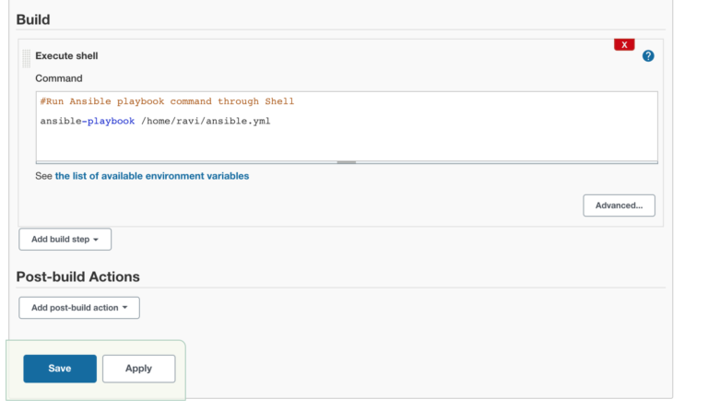Click inside the Command text area
Viewport: 708px width, 411px height.
click(x=347, y=126)
